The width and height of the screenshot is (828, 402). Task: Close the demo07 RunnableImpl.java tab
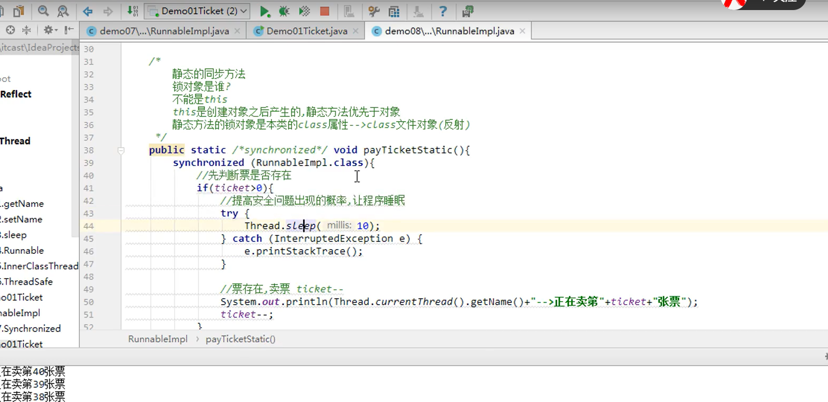pyautogui.click(x=237, y=31)
